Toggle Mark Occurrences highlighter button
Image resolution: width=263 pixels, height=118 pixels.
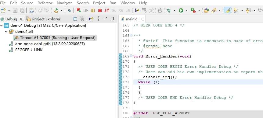(x=228, y=11)
